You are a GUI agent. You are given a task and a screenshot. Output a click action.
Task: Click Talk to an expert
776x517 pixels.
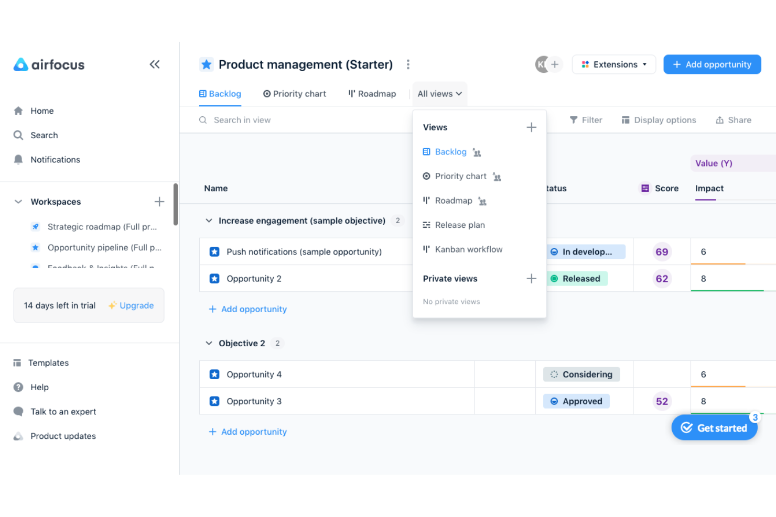coord(63,411)
